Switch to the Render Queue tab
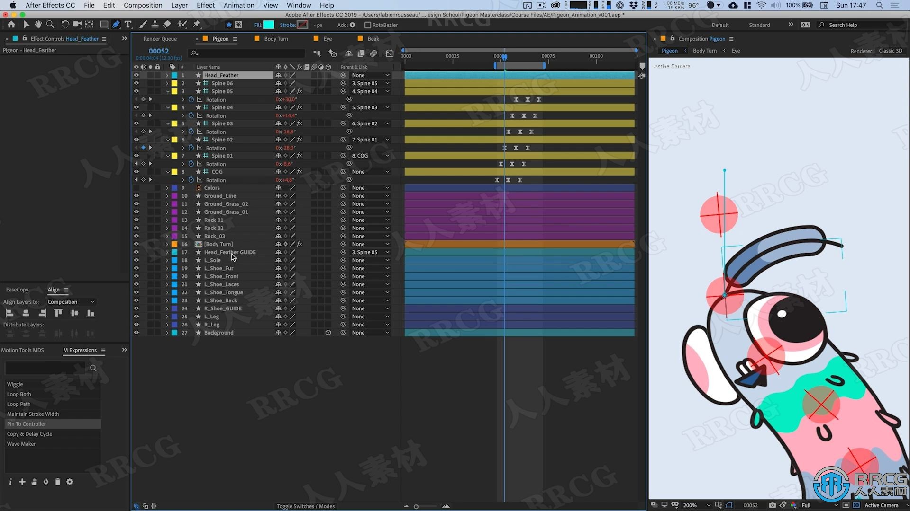This screenshot has height=511, width=910. [x=160, y=39]
